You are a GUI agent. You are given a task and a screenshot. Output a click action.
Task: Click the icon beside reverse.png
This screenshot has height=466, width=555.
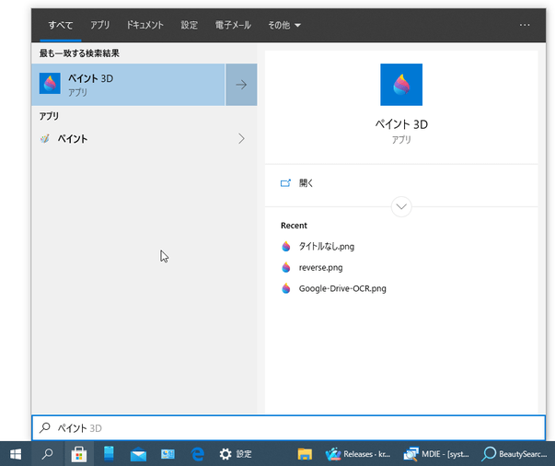click(x=286, y=267)
